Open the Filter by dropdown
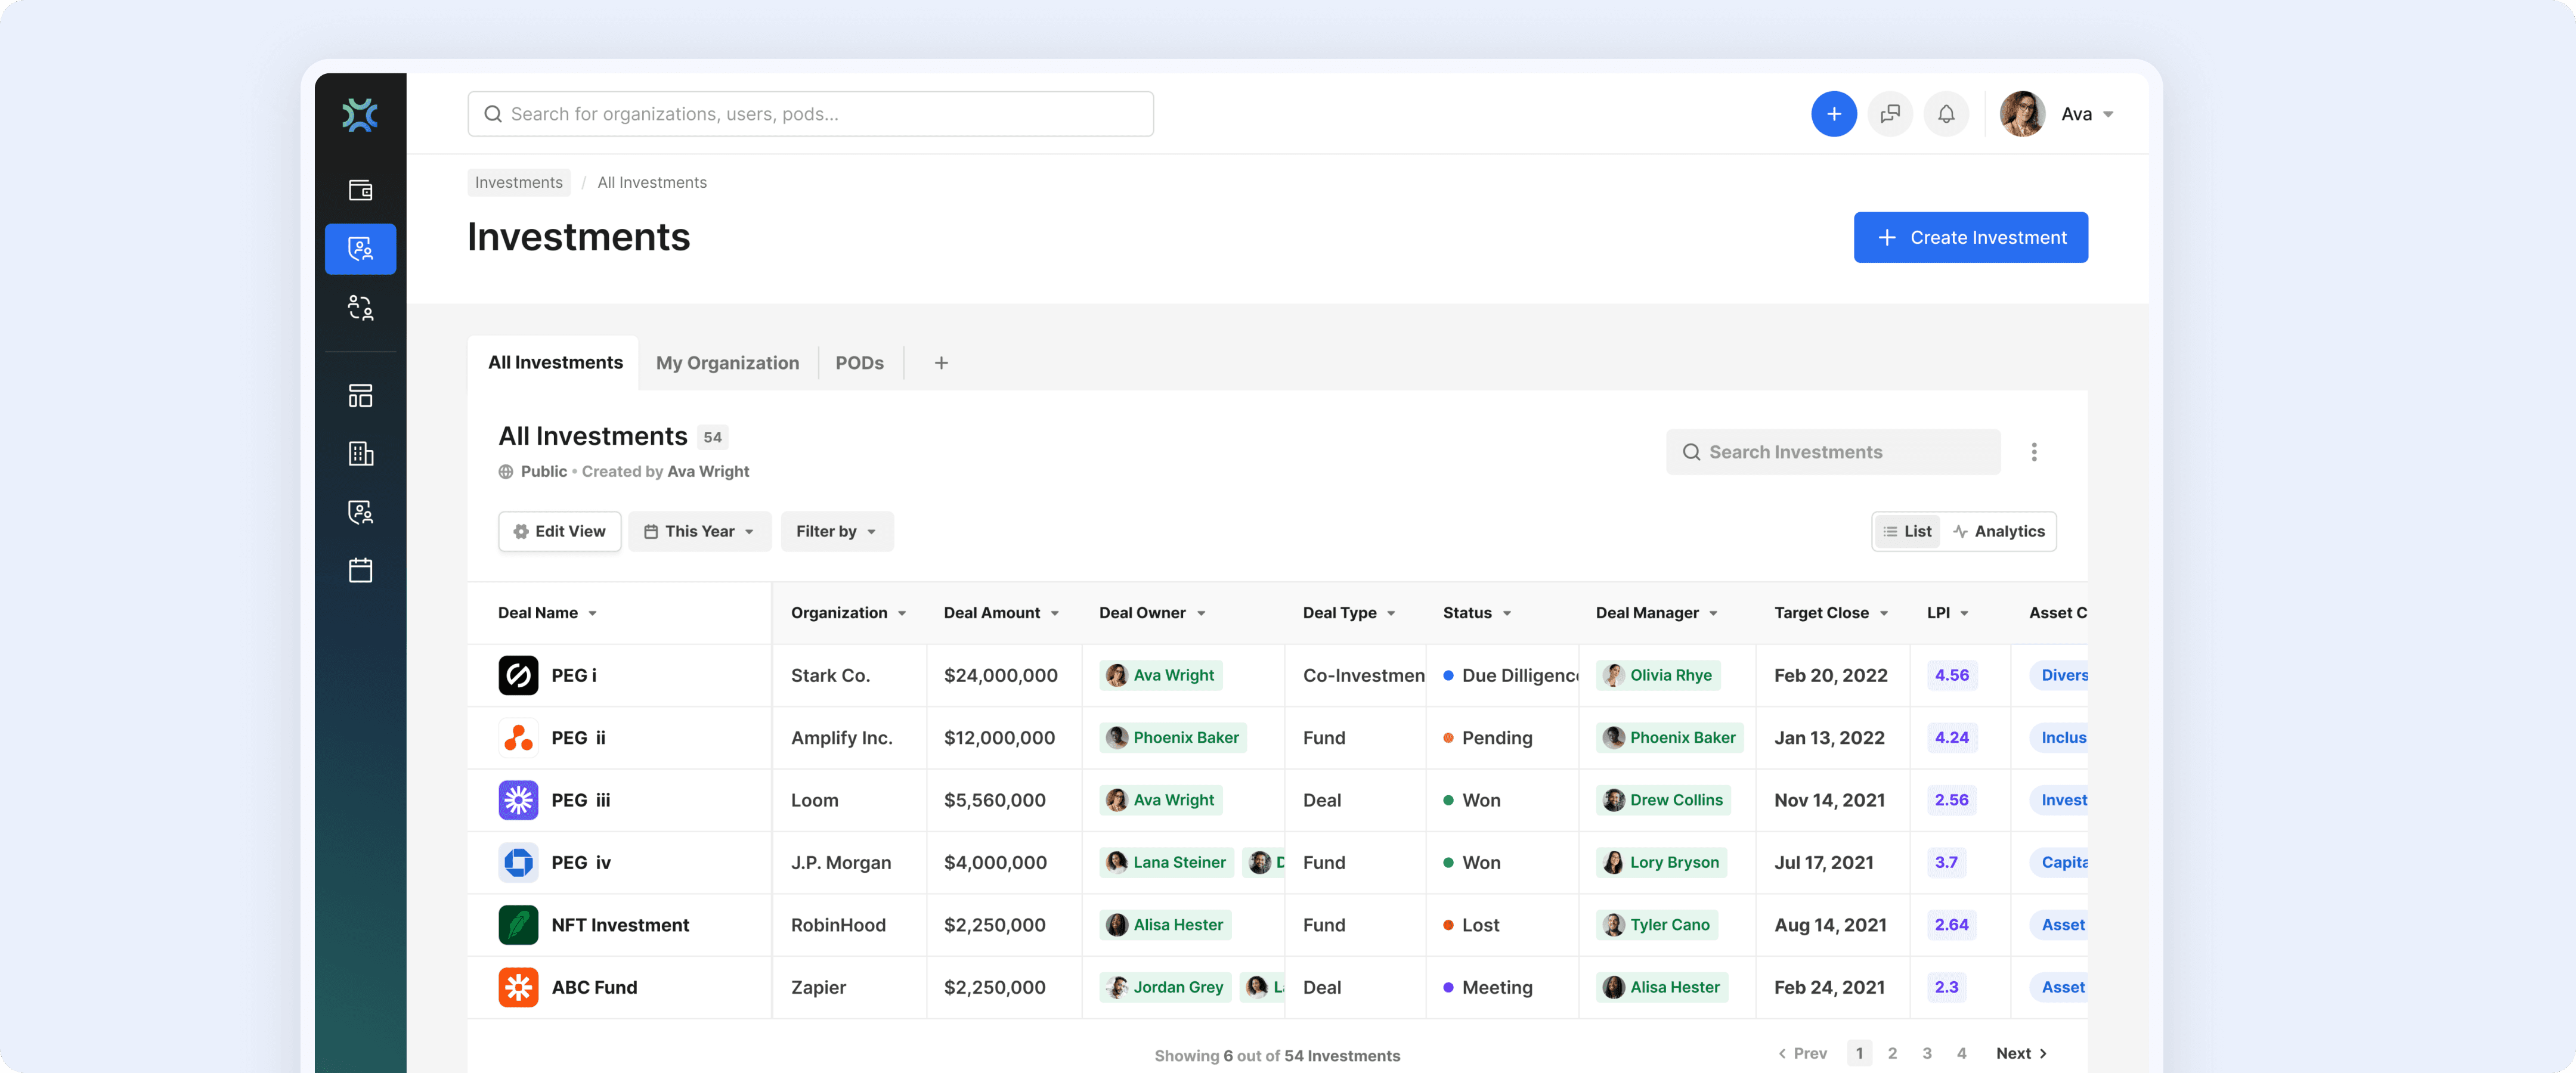This screenshot has height=1073, width=2576. click(836, 531)
